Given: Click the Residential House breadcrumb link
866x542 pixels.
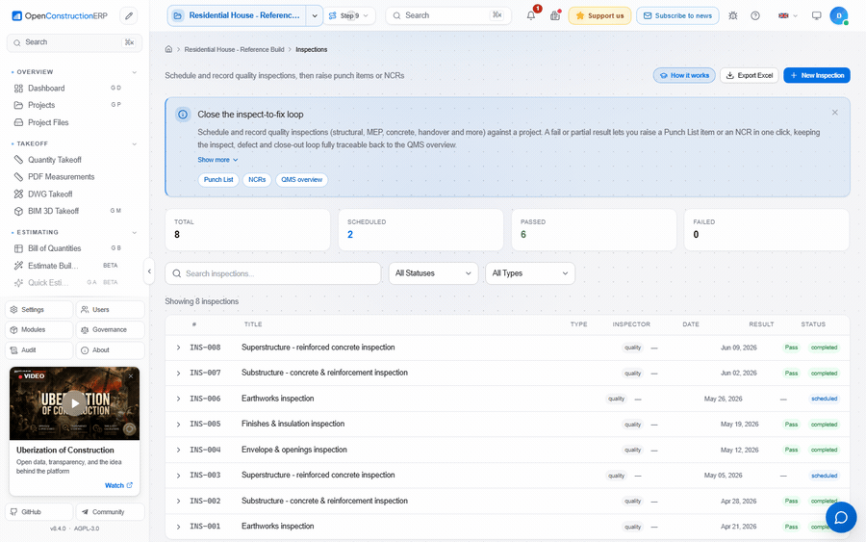Looking at the screenshot, I should point(234,49).
